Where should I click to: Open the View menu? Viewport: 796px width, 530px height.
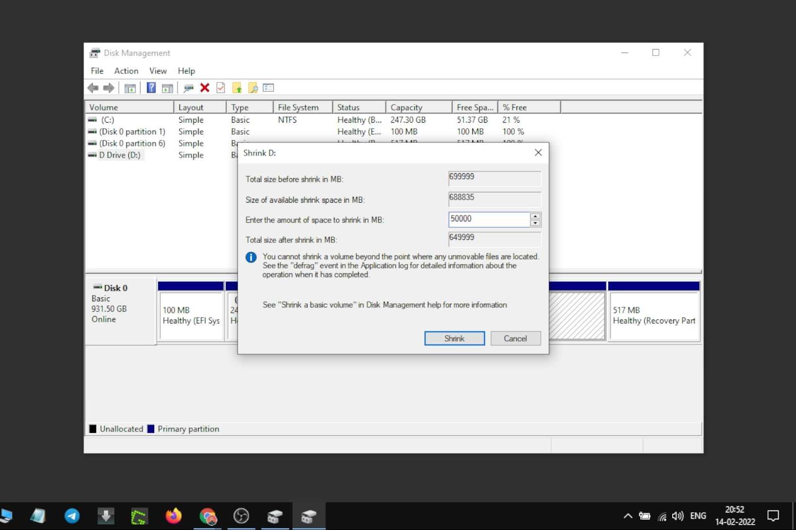(157, 71)
